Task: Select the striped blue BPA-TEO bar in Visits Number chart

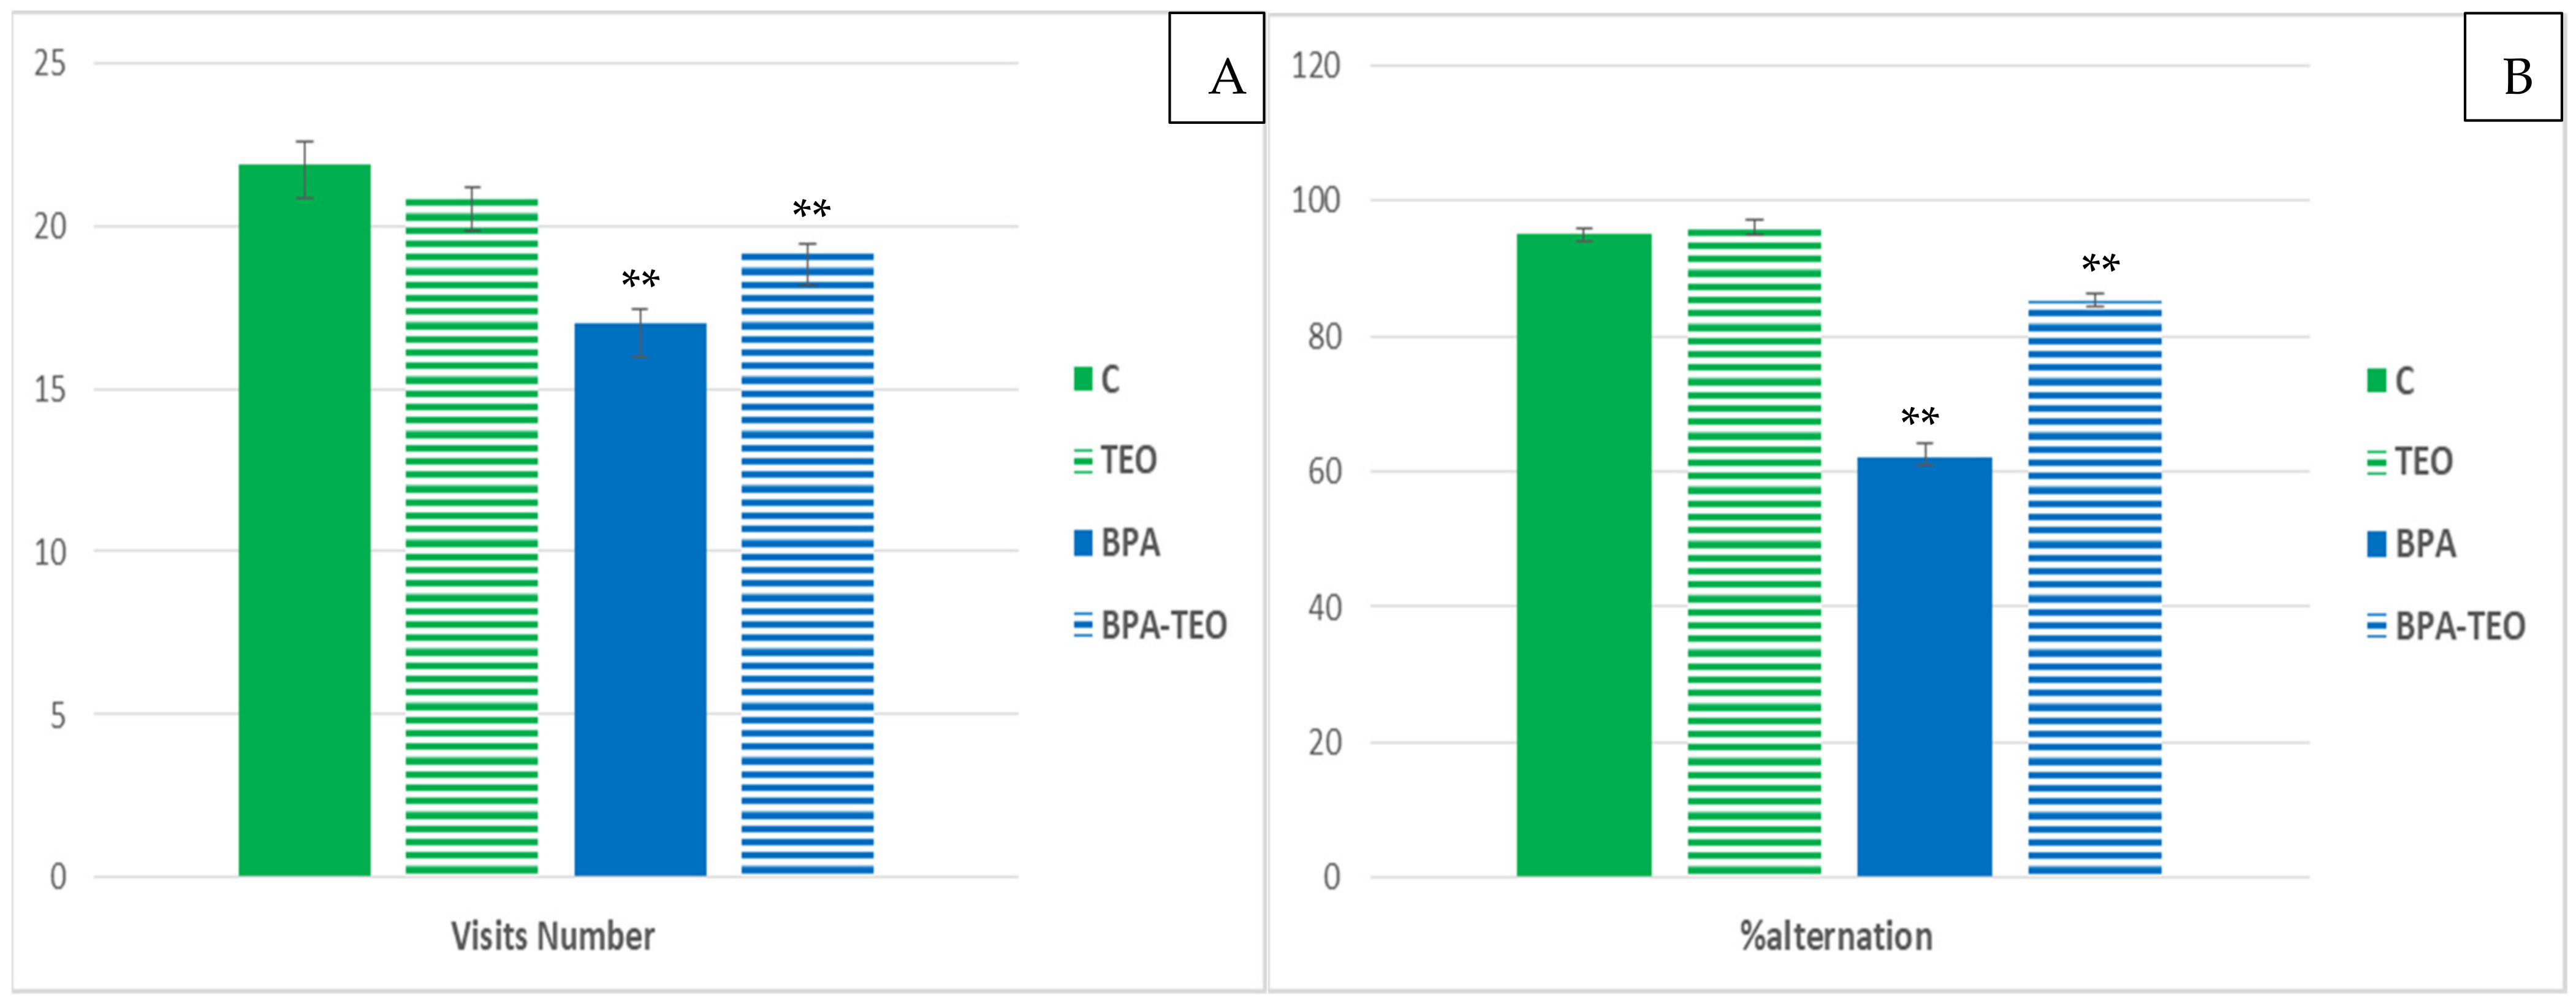Action: click(x=807, y=565)
